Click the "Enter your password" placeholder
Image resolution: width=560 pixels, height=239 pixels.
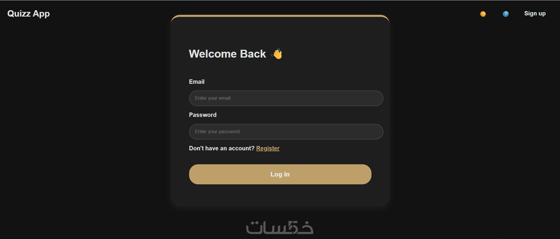217,132
